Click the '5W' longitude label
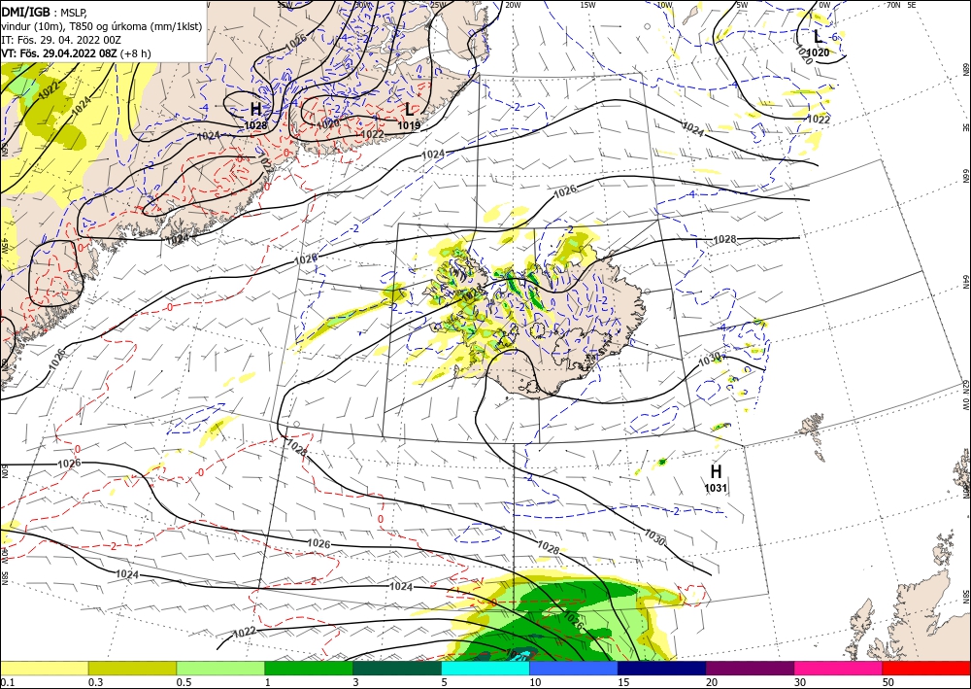This screenshot has width=971, height=689. click(742, 5)
